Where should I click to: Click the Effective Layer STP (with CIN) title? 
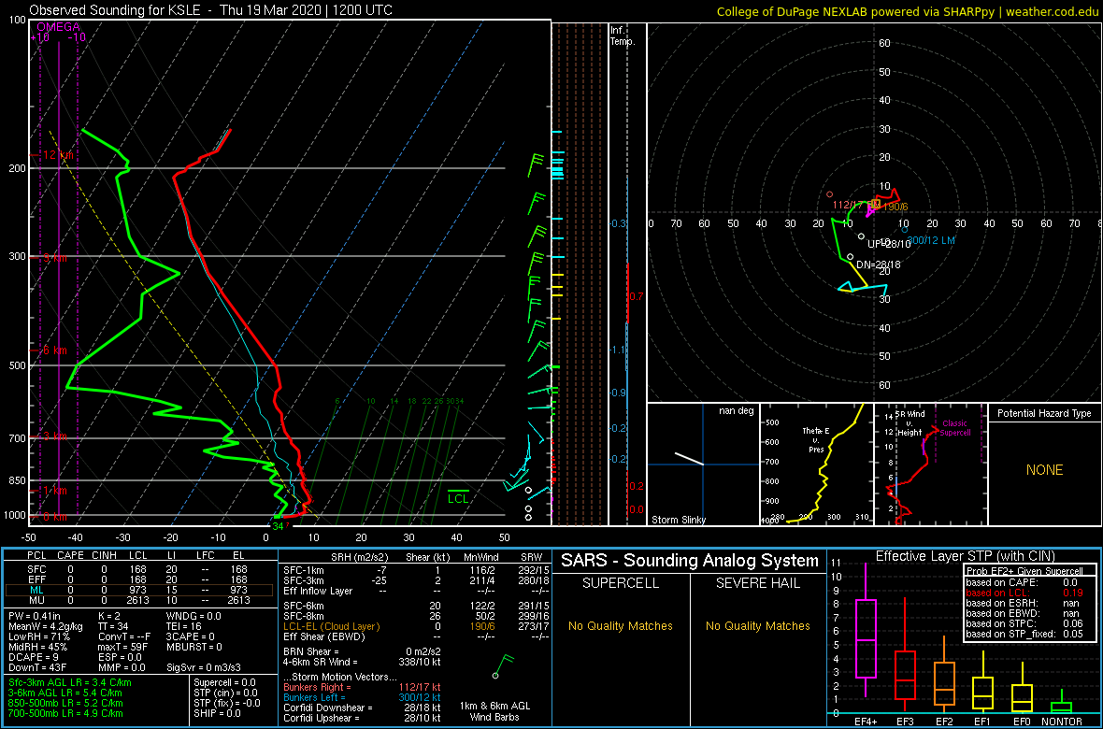[965, 556]
